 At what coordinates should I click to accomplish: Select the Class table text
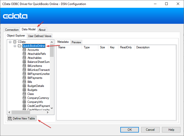coord(31,94)
